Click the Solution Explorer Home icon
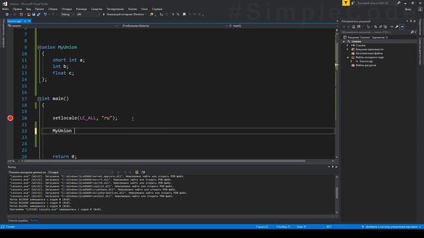This screenshot has height=238, width=424. coord(353,26)
